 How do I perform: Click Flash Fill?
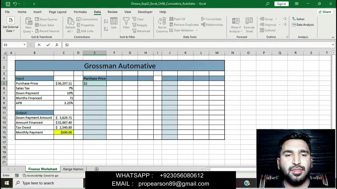177,19
